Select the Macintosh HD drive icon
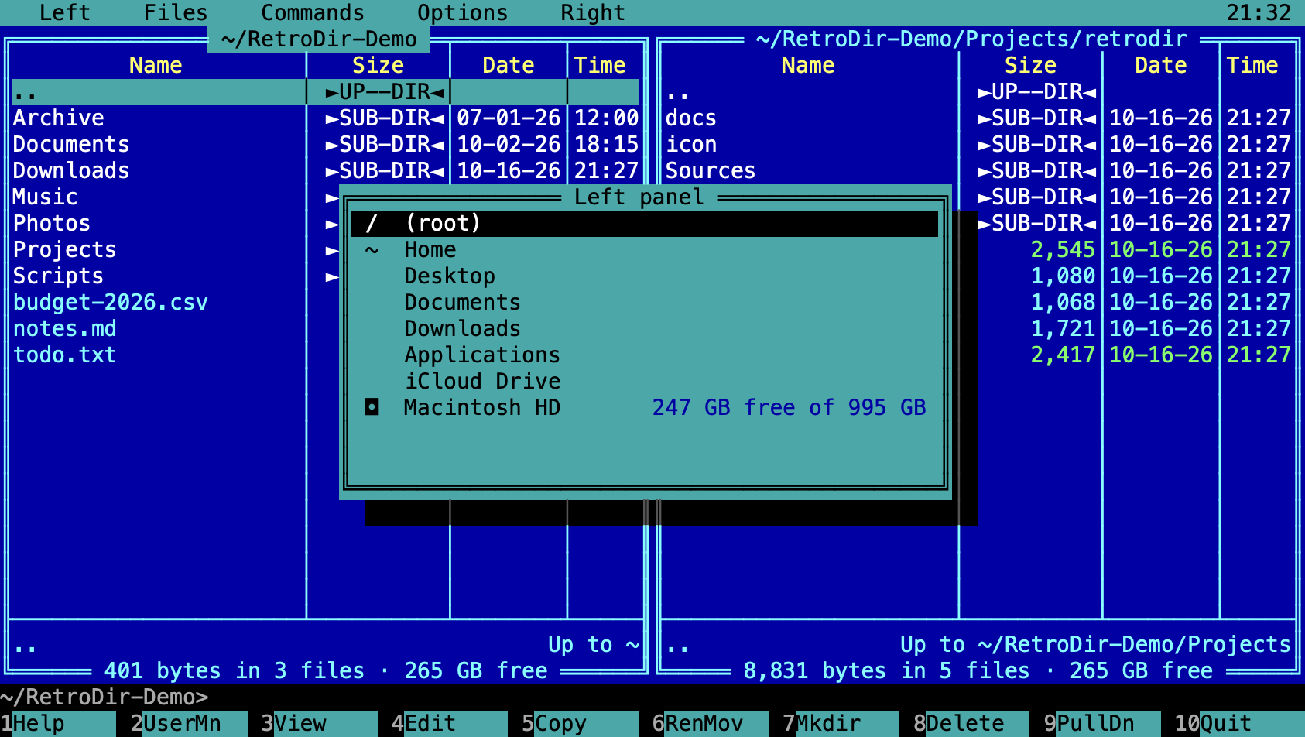The height and width of the screenshot is (737, 1305). point(372,407)
